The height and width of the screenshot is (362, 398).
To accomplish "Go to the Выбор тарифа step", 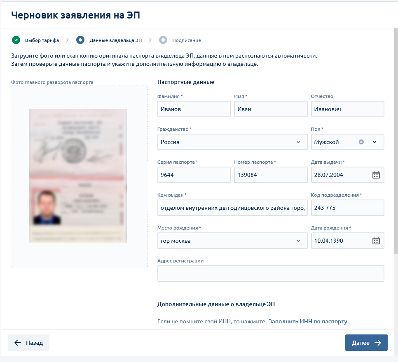I will pos(42,40).
